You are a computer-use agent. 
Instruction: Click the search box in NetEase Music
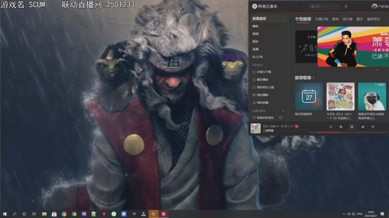click(x=324, y=6)
